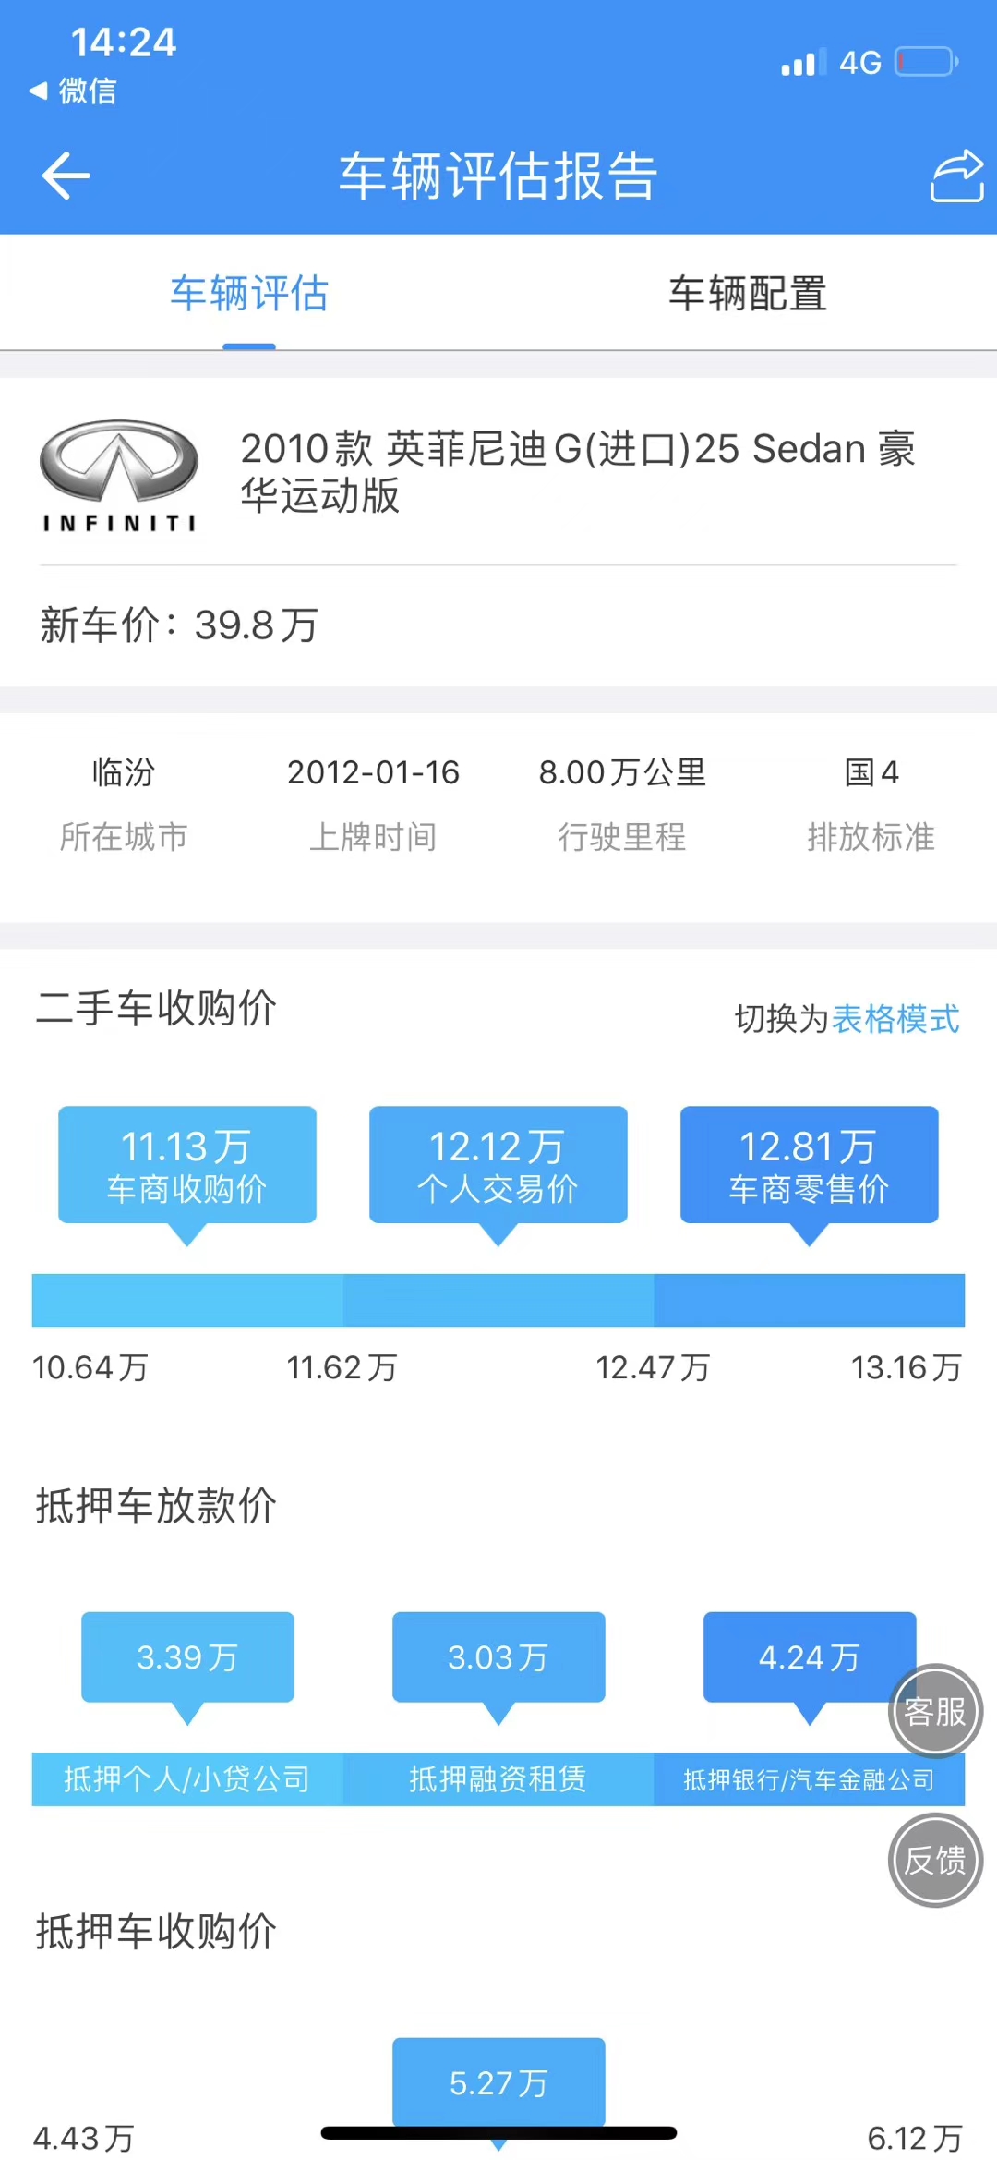Viewport: 997px width, 2160px height.
Task: Tap the 14:24 clock in status bar
Action: pos(124,42)
